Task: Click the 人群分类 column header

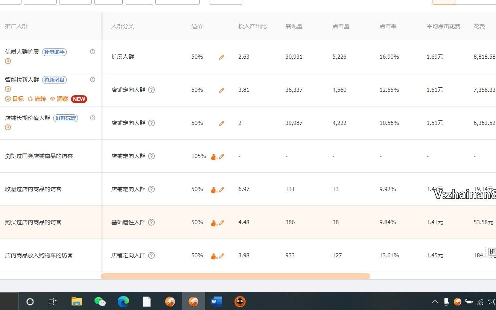Action: pyautogui.click(x=123, y=26)
